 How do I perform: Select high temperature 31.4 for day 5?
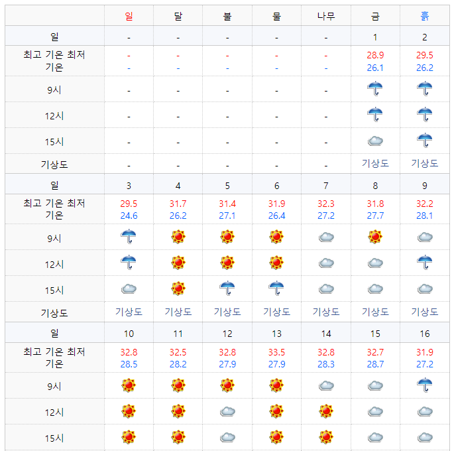pyautogui.click(x=227, y=204)
